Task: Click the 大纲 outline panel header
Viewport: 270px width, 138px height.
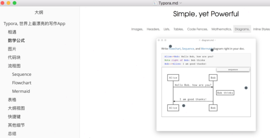Action: (x=39, y=12)
